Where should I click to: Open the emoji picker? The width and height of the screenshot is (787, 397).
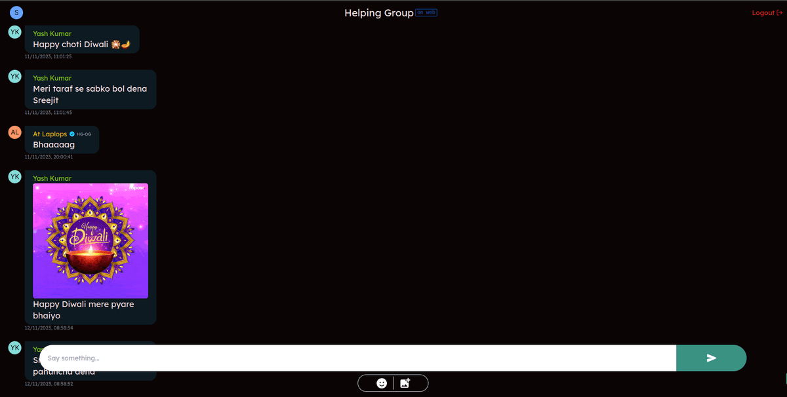pyautogui.click(x=380, y=383)
